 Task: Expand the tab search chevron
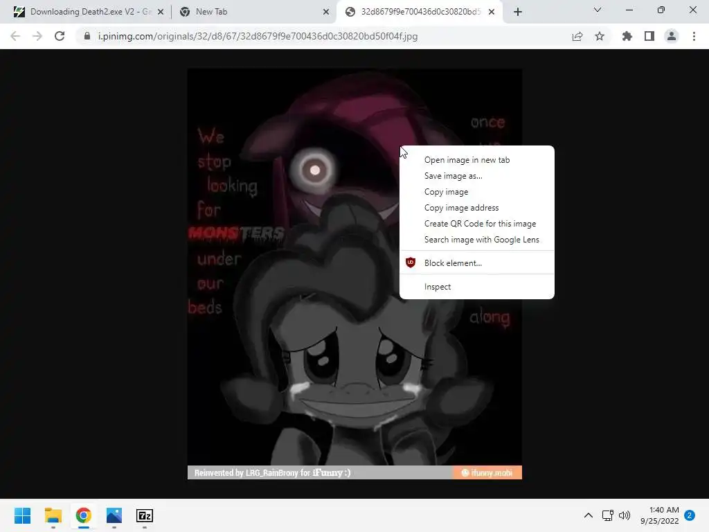pos(598,10)
